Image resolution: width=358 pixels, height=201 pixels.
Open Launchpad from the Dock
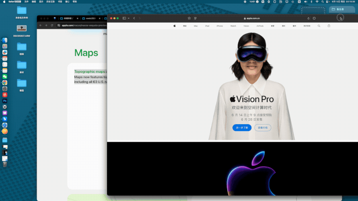pos(5,46)
